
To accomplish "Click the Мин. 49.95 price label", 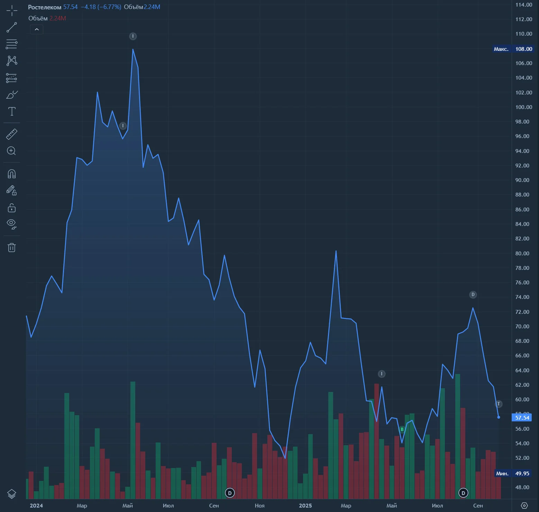I will 513,473.
